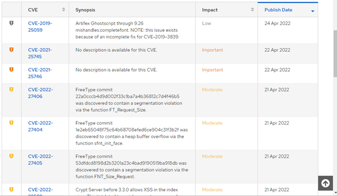Image resolution: width=337 pixels, height=196 pixels.
Task: Open the CVE-2021-25746 link
Action: (x=40, y=73)
